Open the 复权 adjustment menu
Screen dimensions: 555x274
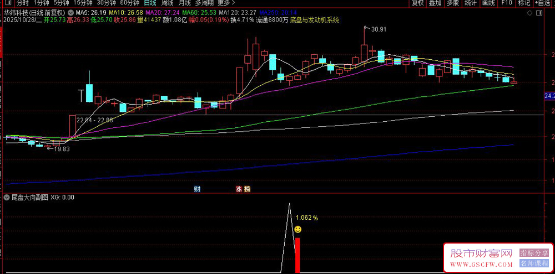417,3
